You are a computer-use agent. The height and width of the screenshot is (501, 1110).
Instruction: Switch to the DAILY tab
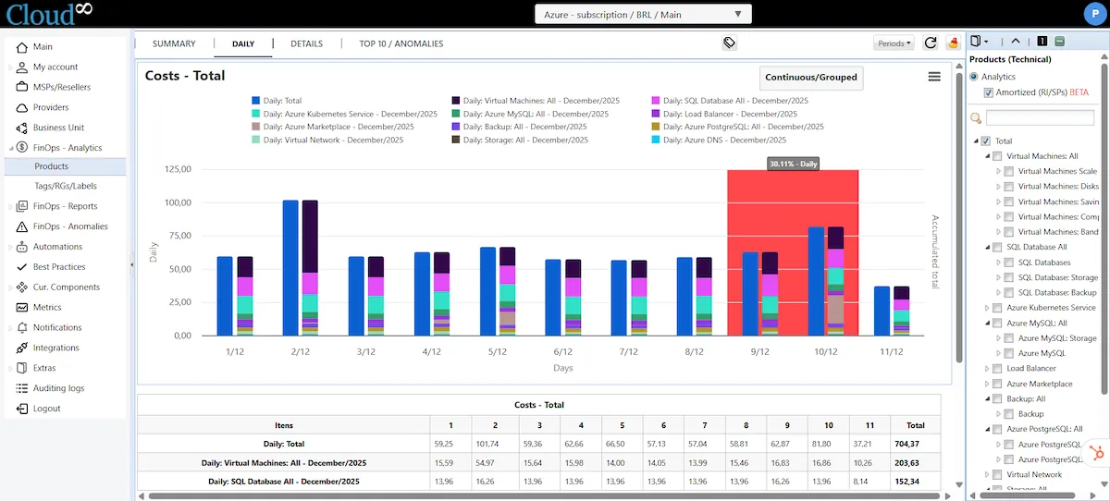click(x=243, y=43)
